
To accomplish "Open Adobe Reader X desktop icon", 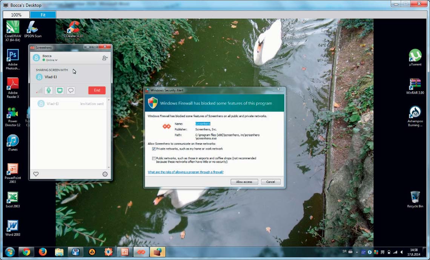I will click(x=13, y=88).
